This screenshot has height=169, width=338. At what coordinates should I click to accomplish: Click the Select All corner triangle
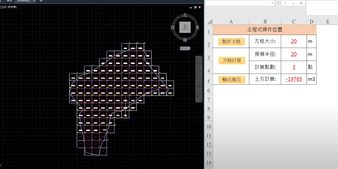point(209,22)
